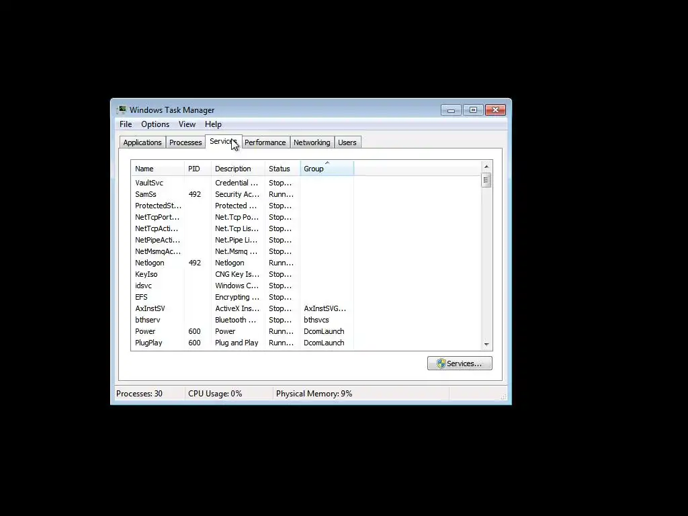Click the Task Manager title bar icon

[122, 110]
